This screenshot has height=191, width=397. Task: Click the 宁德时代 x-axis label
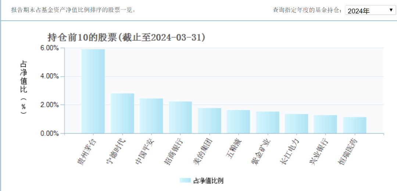tap(116, 152)
